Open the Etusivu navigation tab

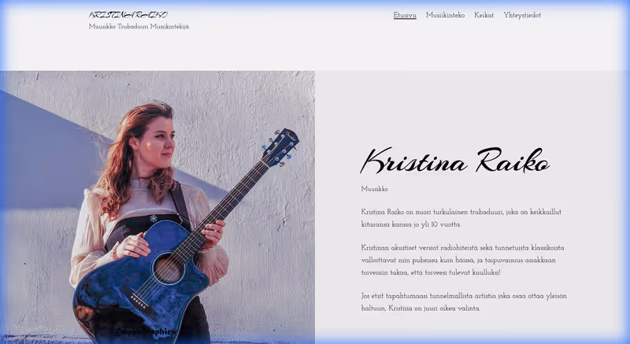point(405,15)
